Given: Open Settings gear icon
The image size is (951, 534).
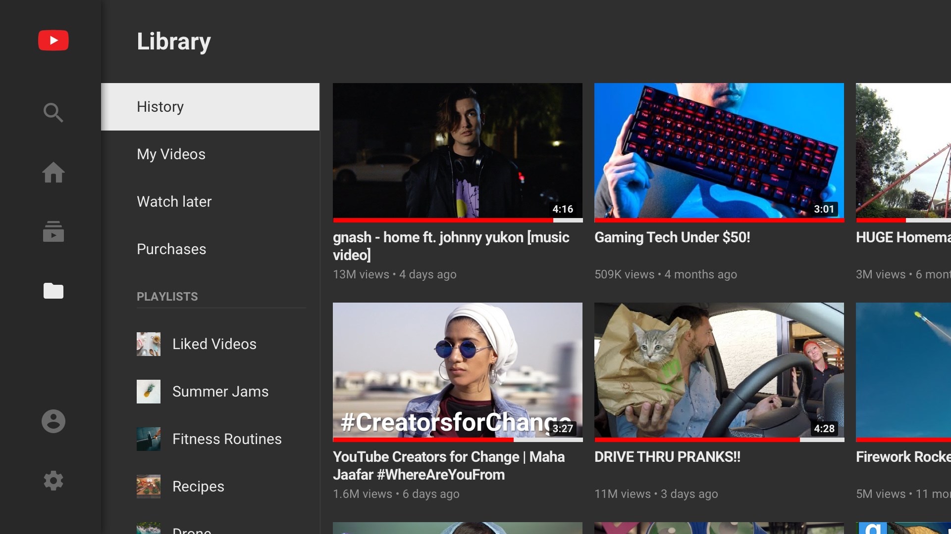Looking at the screenshot, I should [x=53, y=481].
